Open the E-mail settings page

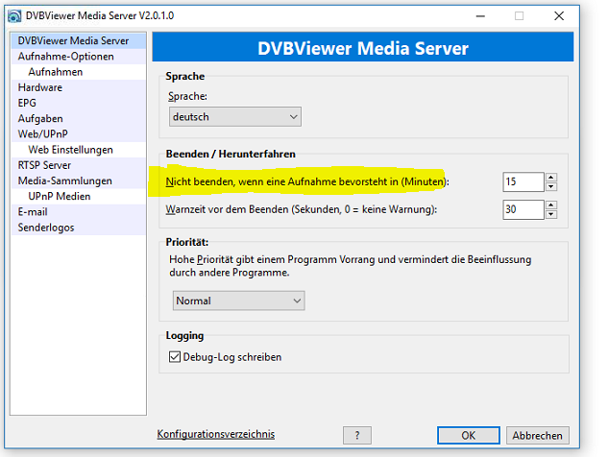pos(79,211)
